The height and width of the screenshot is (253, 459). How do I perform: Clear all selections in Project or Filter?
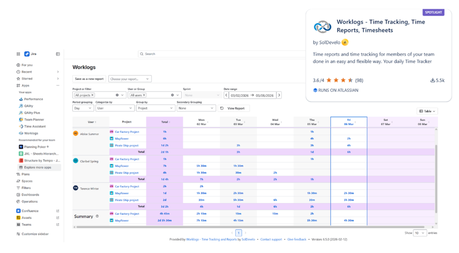coord(117,95)
